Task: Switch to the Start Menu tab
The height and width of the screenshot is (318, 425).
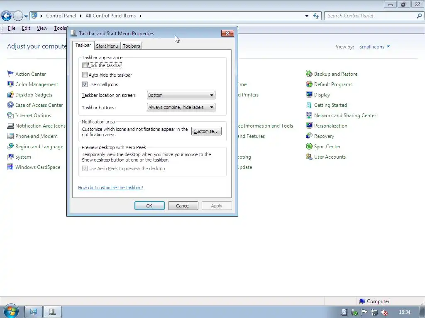Action: pyautogui.click(x=107, y=46)
